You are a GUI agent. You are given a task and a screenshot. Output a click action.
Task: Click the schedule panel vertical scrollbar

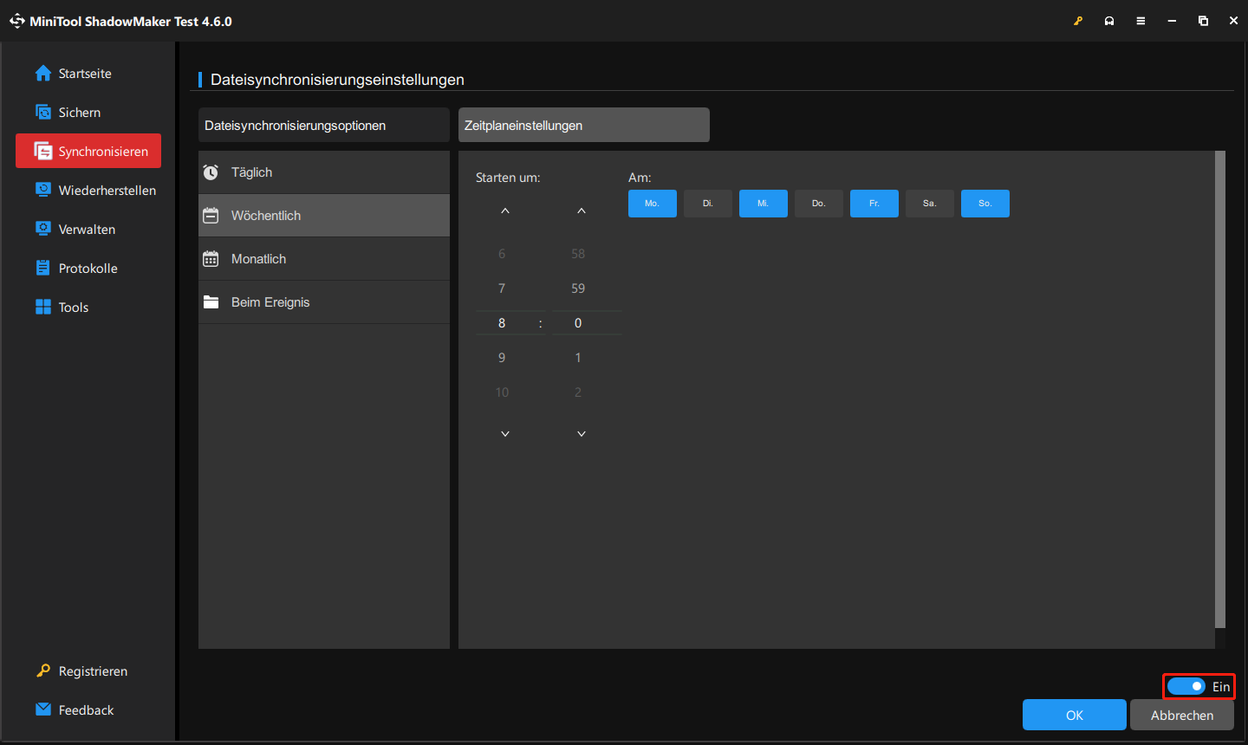pyautogui.click(x=1220, y=389)
